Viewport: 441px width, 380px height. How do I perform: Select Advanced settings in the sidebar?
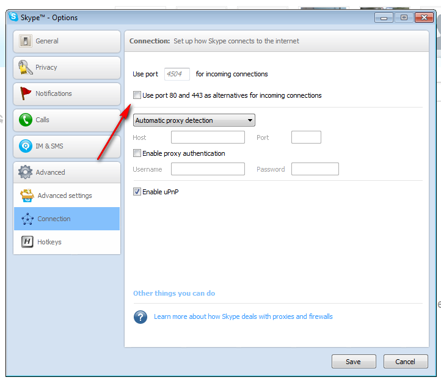point(67,195)
